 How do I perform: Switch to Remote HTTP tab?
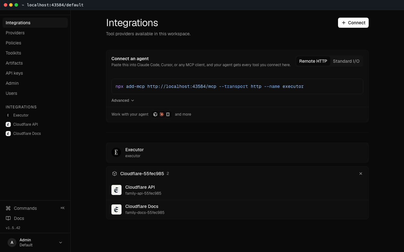coord(313,61)
